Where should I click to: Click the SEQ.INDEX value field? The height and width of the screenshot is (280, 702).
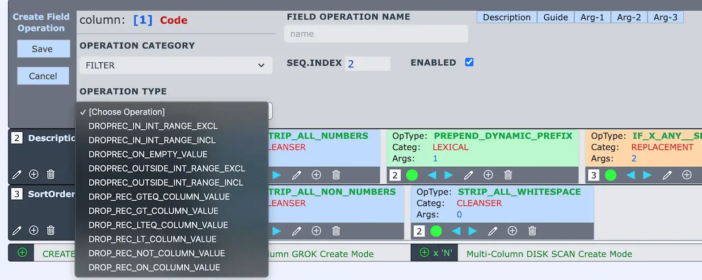click(x=368, y=63)
